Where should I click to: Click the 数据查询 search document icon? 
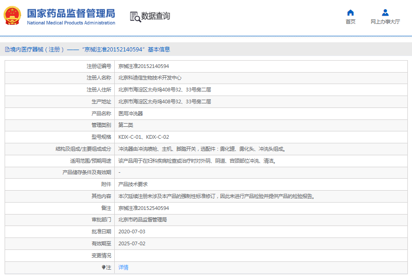[135, 17]
